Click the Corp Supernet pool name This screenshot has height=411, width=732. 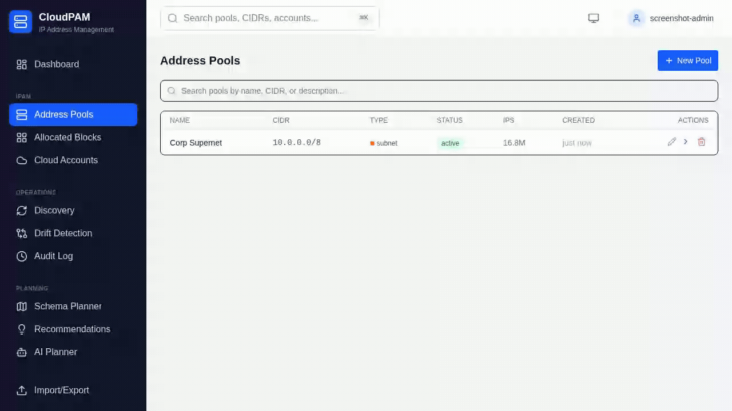pyautogui.click(x=196, y=143)
